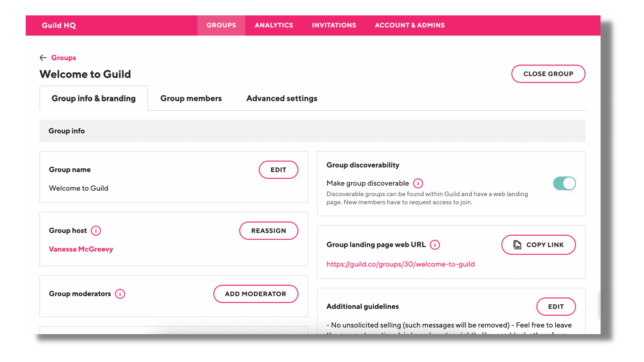Click the back arrow next to Groups
Image resolution: width=644 pixels, height=362 pixels.
pos(43,58)
